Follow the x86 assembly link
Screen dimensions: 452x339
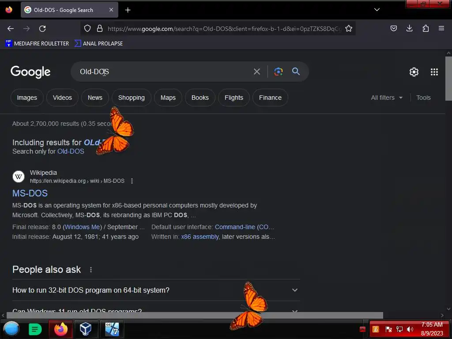pos(200,237)
